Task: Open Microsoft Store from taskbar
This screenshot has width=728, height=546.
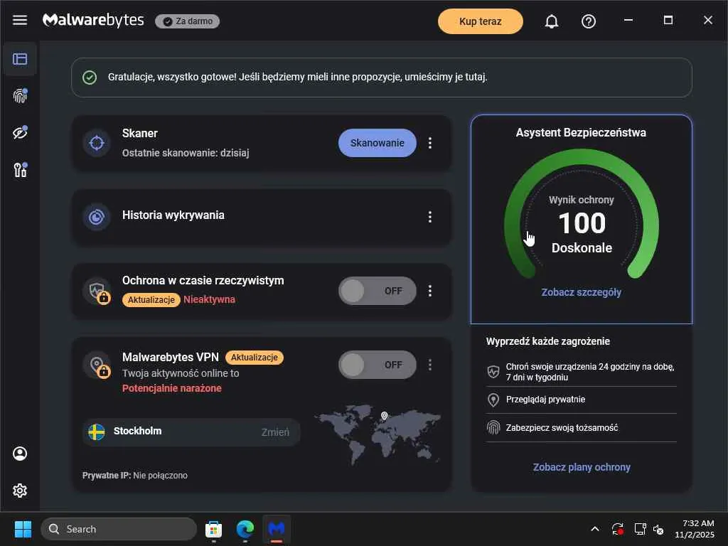Action: pyautogui.click(x=213, y=529)
